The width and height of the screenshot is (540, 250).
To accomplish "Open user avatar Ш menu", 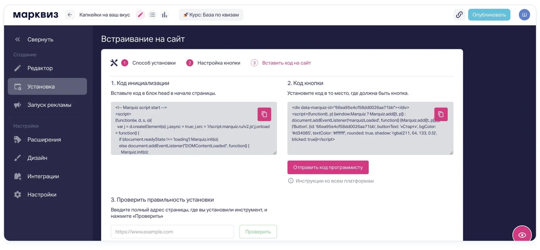I will 524,15.
